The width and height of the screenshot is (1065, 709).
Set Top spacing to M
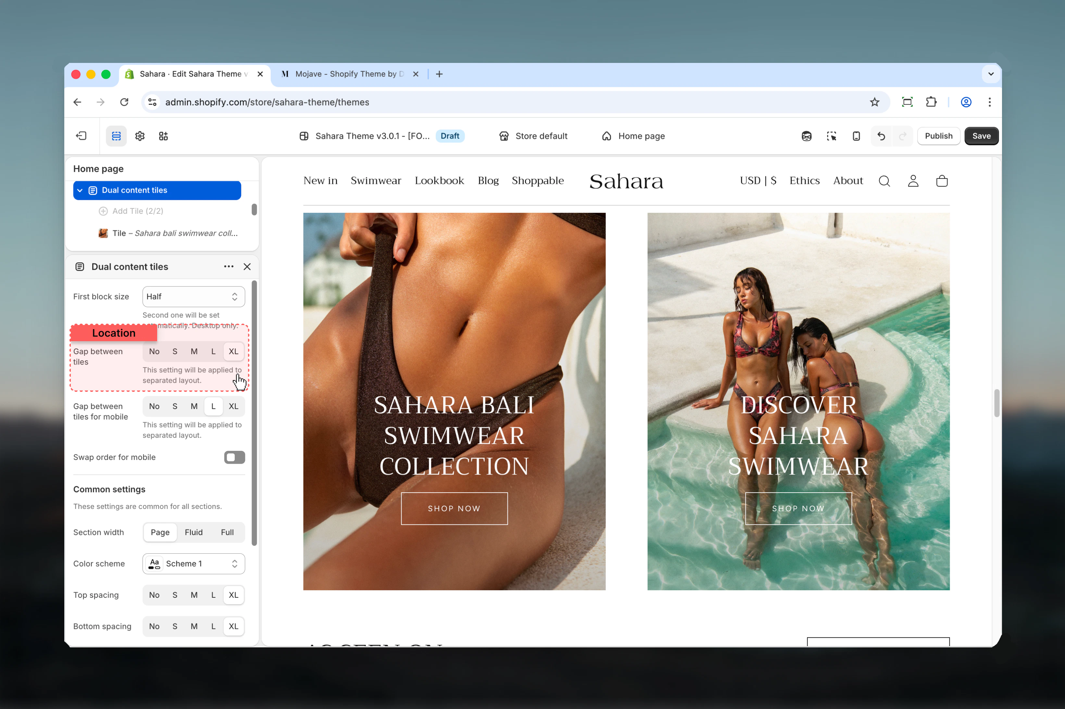tap(194, 595)
